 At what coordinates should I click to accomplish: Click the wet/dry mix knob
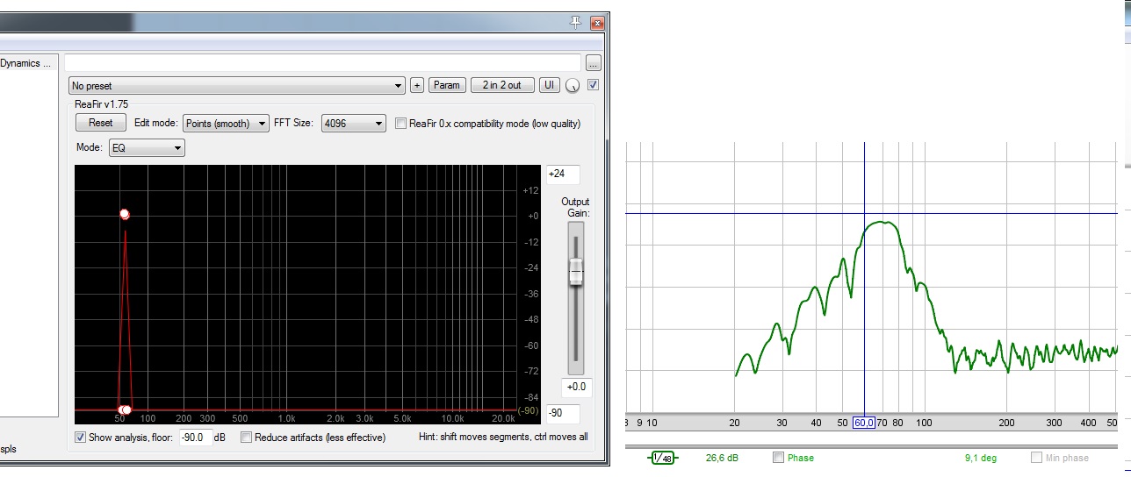[573, 86]
